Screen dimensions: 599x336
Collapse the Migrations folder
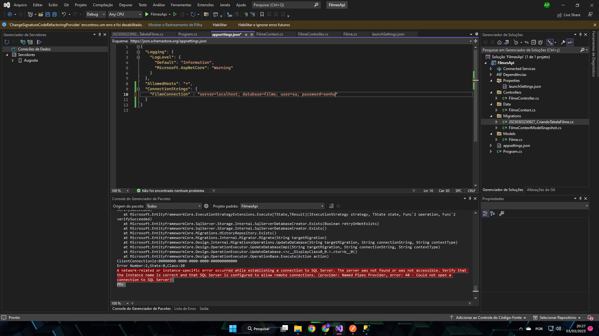(491, 116)
